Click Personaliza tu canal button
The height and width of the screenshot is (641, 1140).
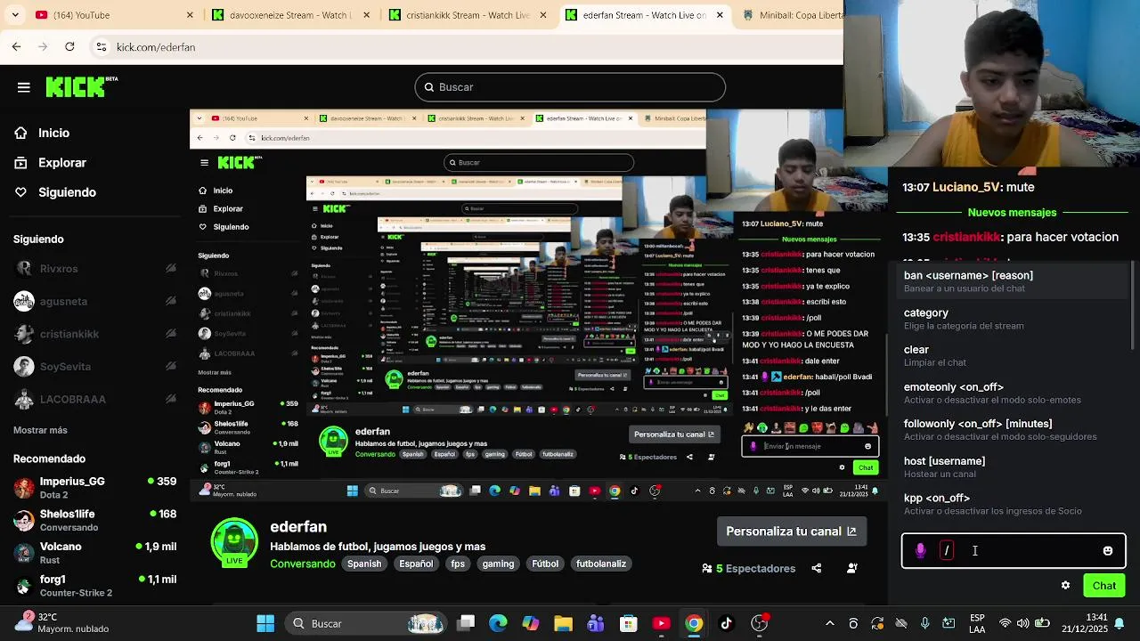pos(791,531)
